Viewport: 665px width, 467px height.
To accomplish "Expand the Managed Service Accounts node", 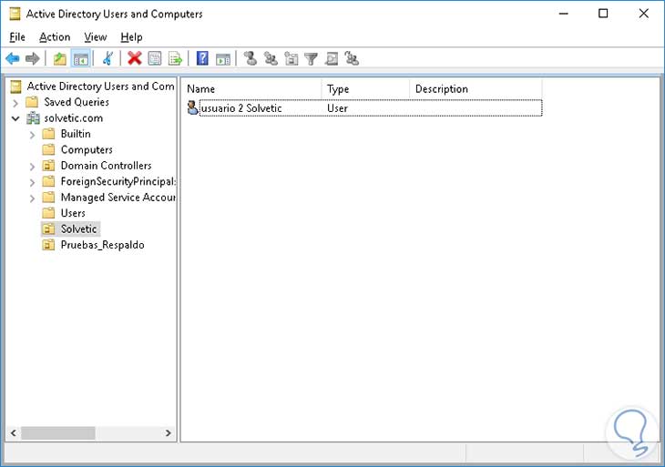I will [32, 198].
